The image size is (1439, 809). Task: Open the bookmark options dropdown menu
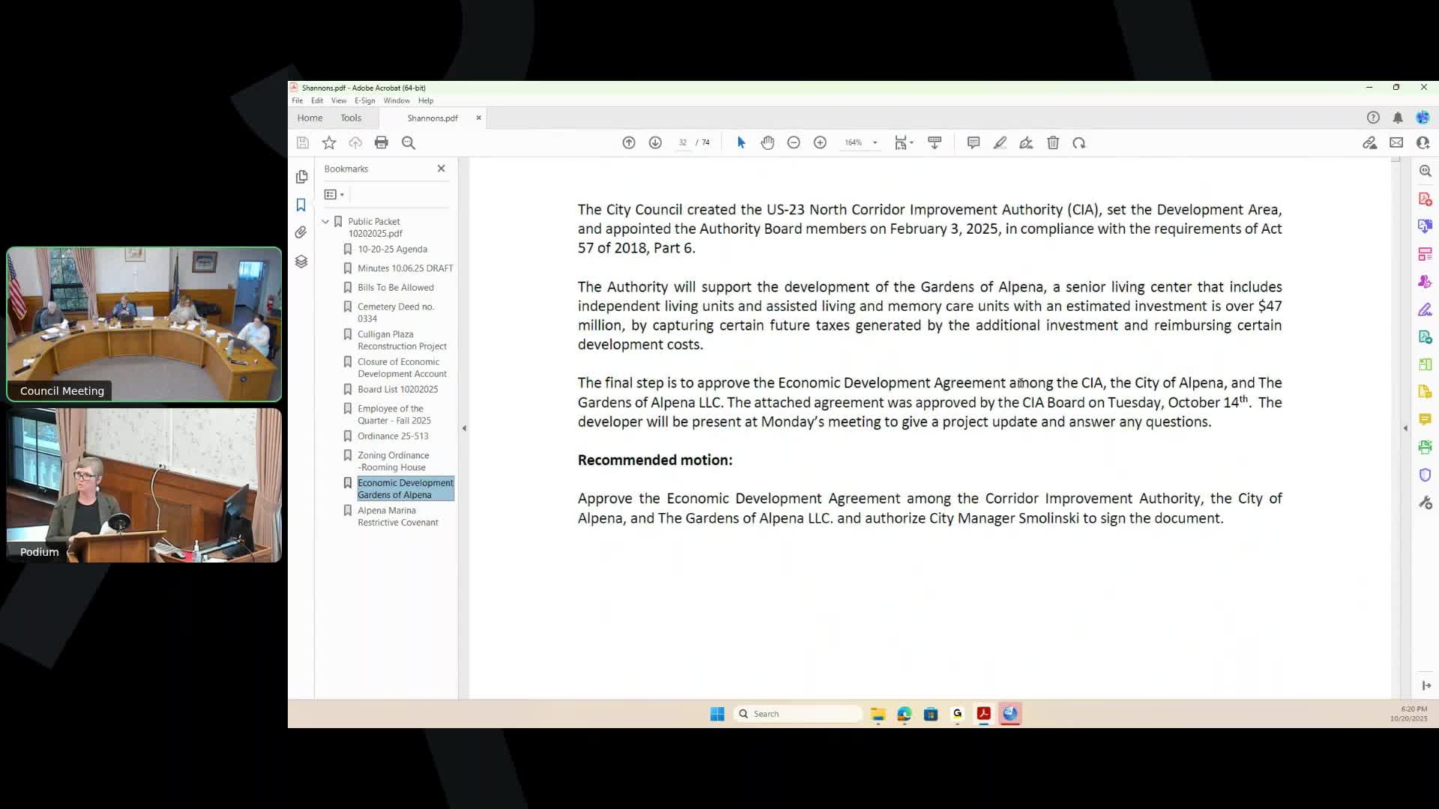334,195
